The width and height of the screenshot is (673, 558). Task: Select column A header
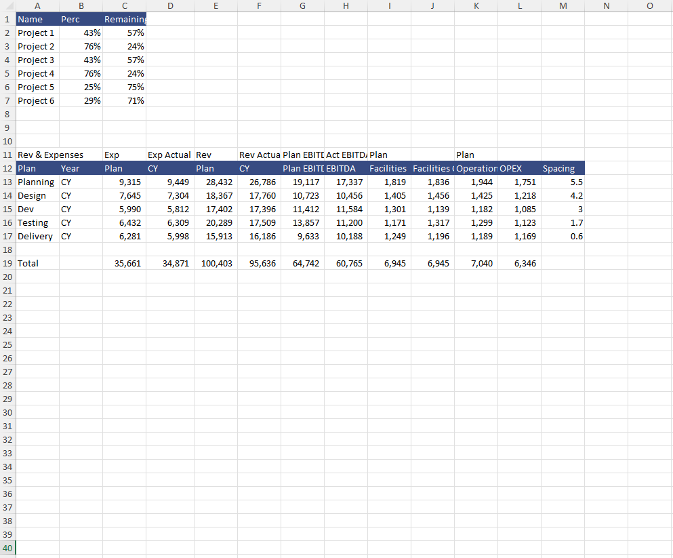coord(38,6)
